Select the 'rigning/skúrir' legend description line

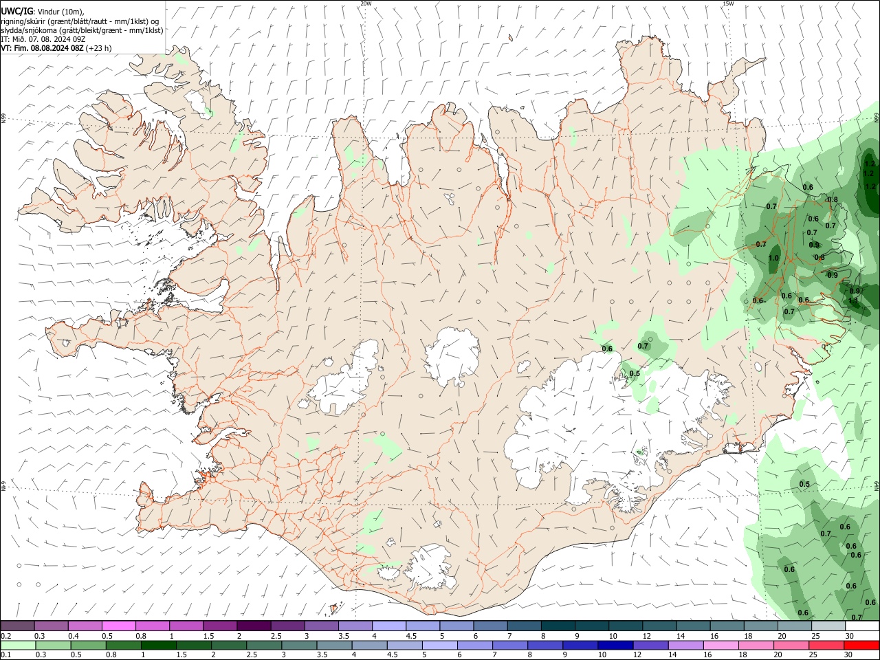[80, 21]
